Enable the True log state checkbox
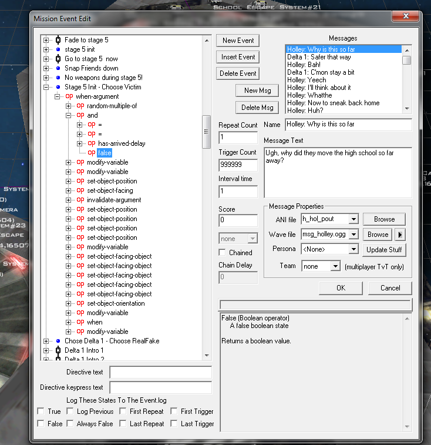 pos(41,411)
